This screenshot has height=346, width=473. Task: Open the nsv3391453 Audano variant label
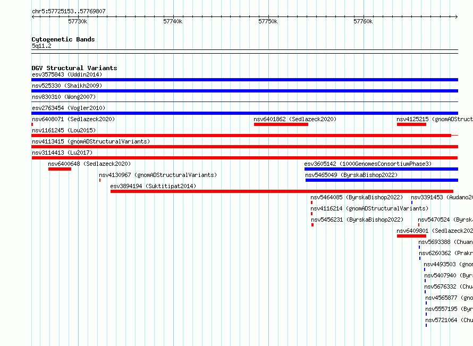(442, 197)
